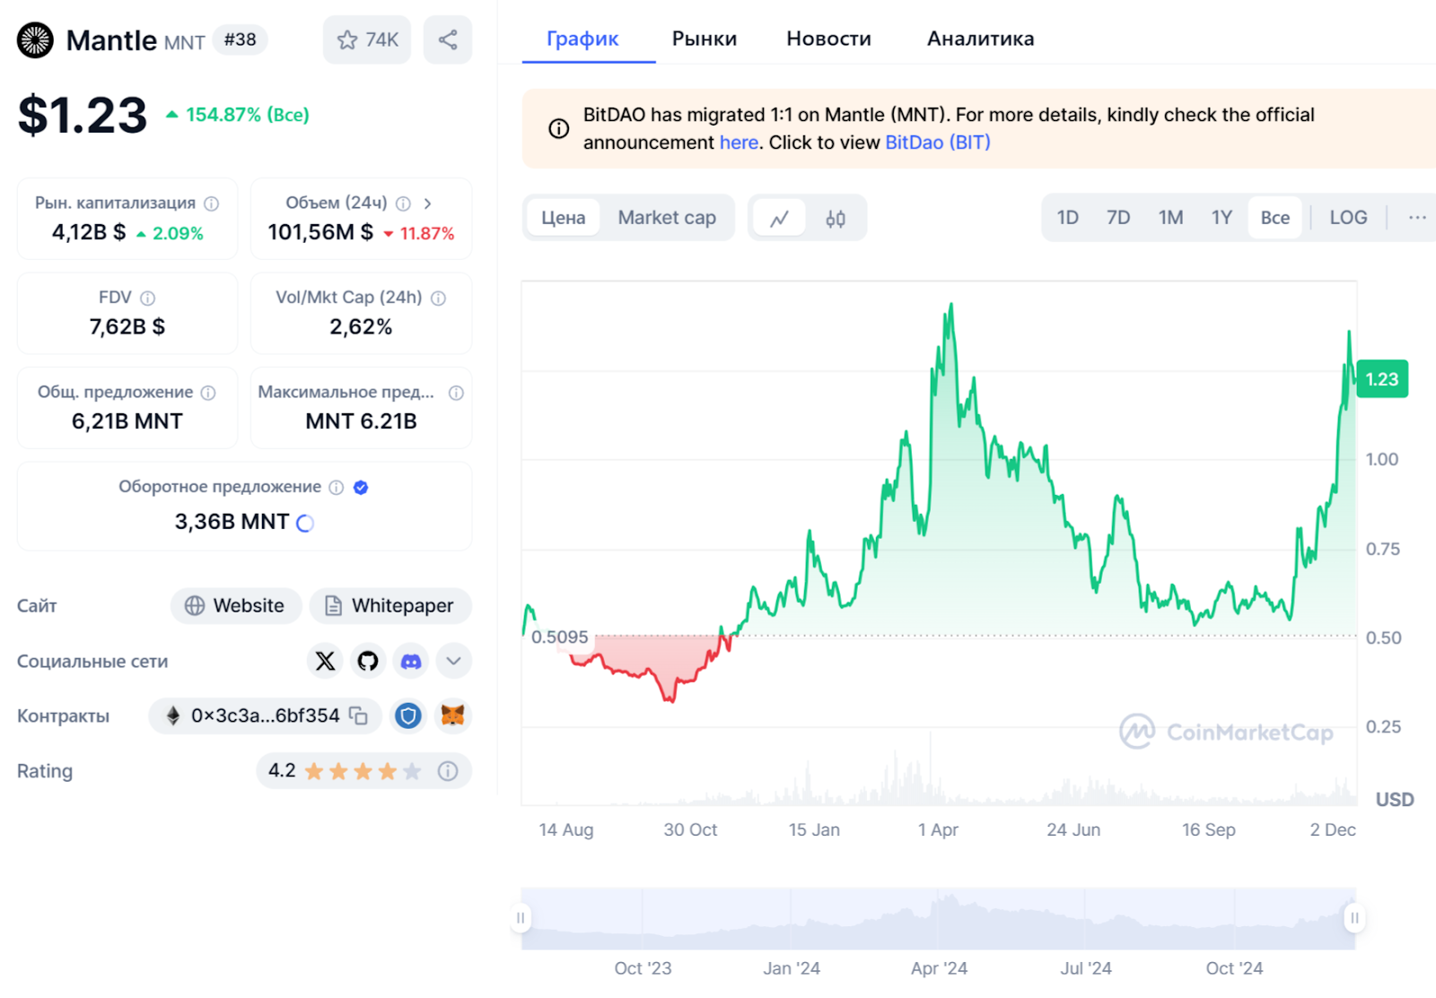This screenshot has width=1436, height=998.
Task: Click the right navigator range handle
Action: tap(1355, 917)
